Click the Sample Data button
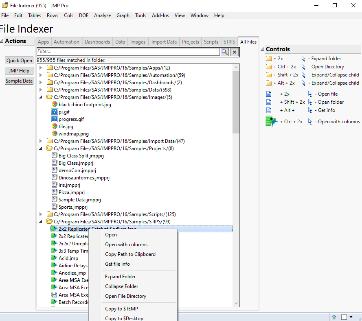The width and height of the screenshot is (362, 321). (x=19, y=81)
